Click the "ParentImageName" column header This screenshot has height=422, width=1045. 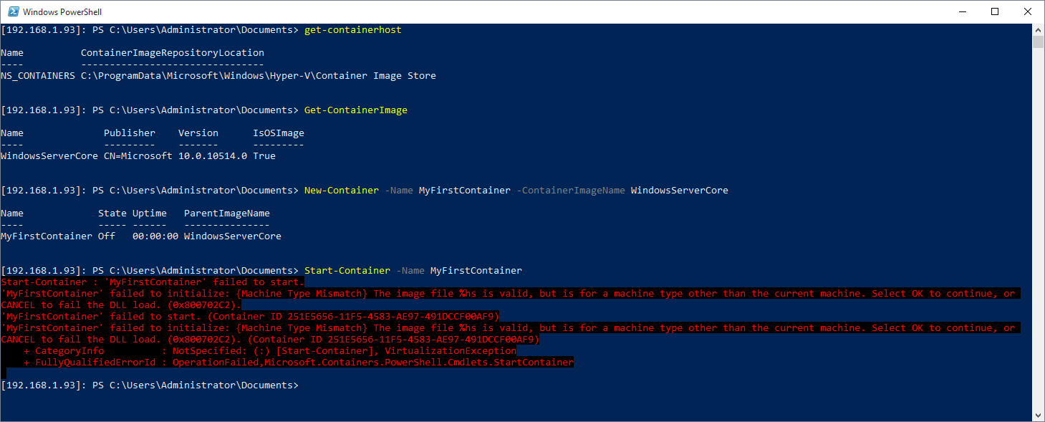click(x=227, y=214)
